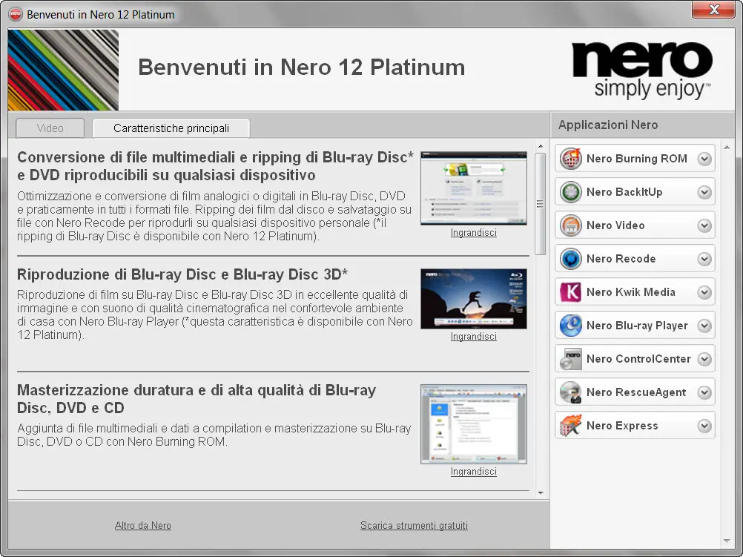Expand the Nero Blu-ray Player dropdown arrow

click(704, 326)
